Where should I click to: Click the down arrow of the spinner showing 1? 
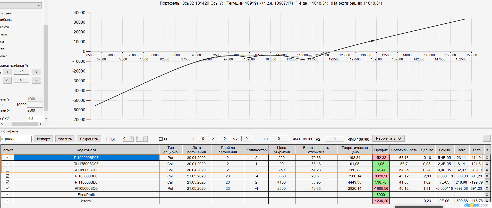145,140
